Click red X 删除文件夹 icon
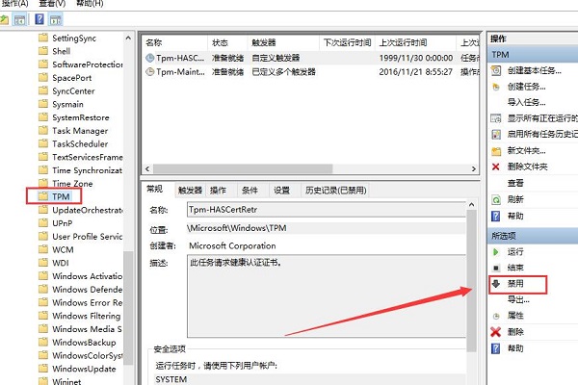The width and height of the screenshot is (578, 385). 496,167
